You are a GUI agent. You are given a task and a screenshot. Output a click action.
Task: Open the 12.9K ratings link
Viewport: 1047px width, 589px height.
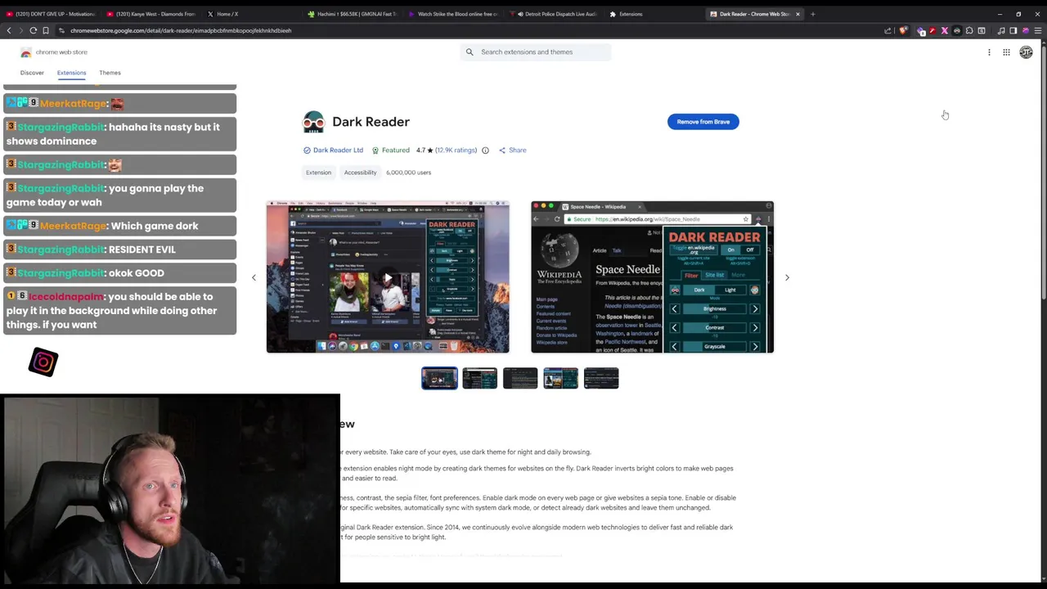click(456, 151)
